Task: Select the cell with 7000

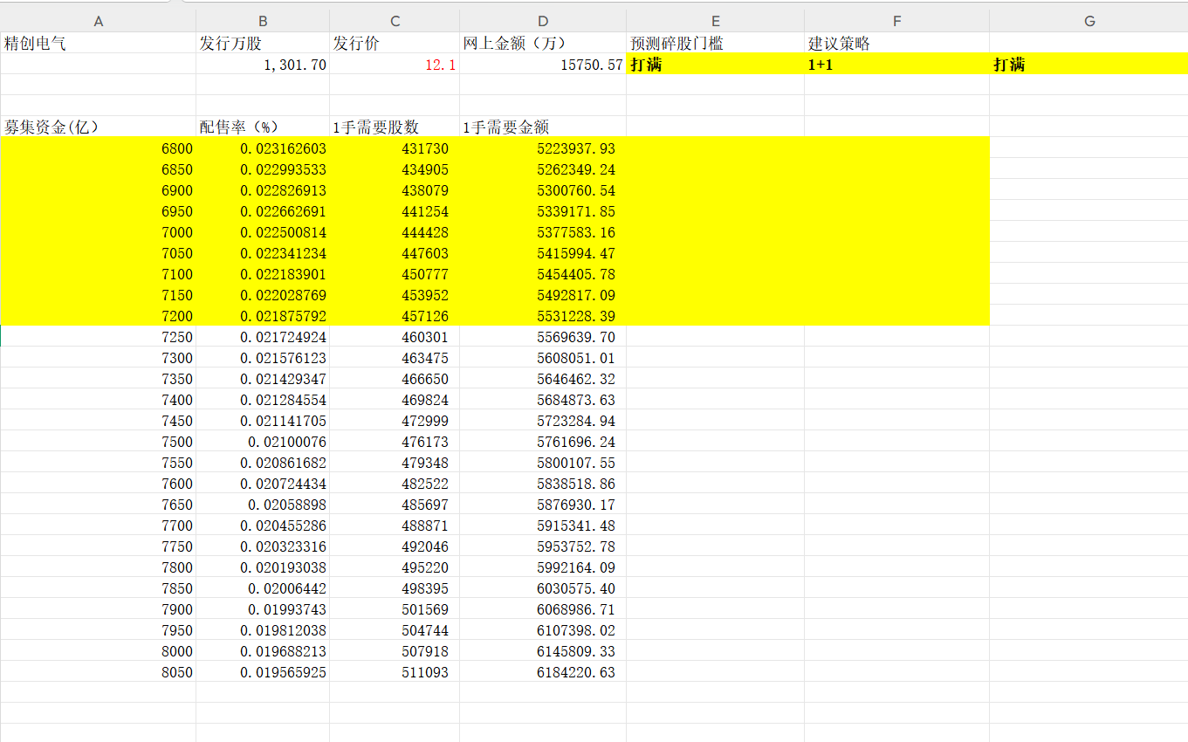Action: coord(98,232)
